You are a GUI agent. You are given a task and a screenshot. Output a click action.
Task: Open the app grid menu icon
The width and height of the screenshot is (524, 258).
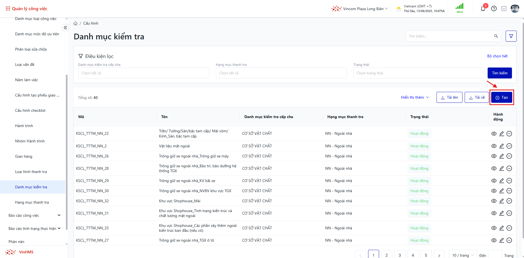[x=8, y=9]
